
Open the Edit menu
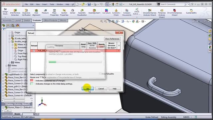tap(32, 4)
